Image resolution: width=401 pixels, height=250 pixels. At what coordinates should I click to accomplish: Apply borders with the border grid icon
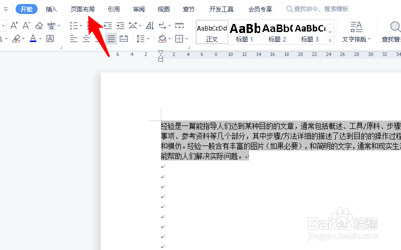[x=179, y=39]
